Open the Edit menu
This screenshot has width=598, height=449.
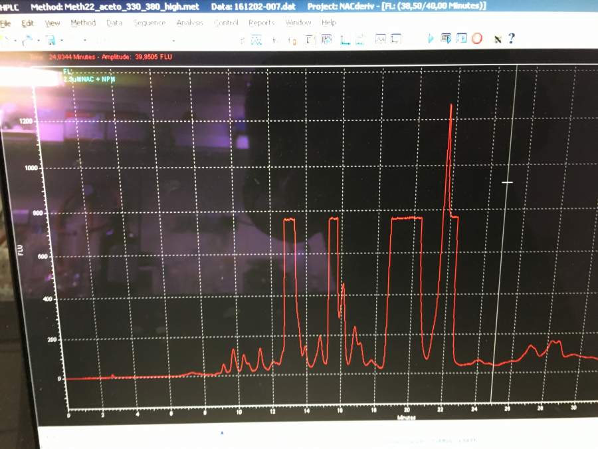point(27,23)
